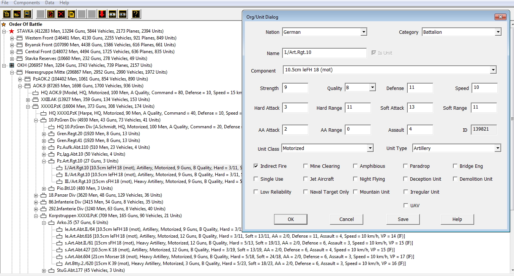Image resolution: width=514 pixels, height=276 pixels.
Task: Select the s.Art.Abt.604 row in the tree
Action: 240,257
